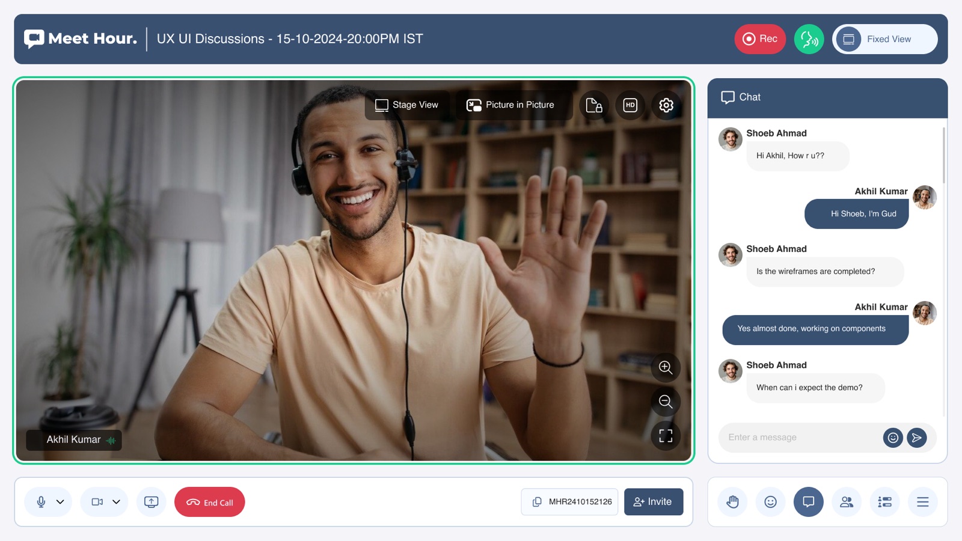Click the meeting title UX UI Discussions

click(x=290, y=39)
